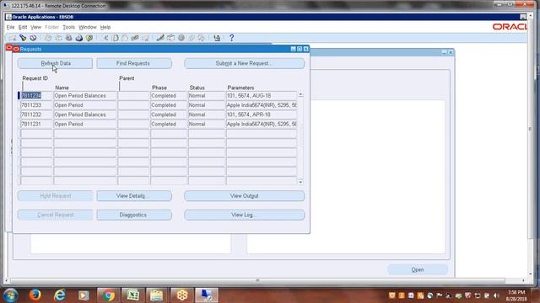This screenshot has width=540, height=303.
Task: Open the Help menu
Action: (x=105, y=27)
